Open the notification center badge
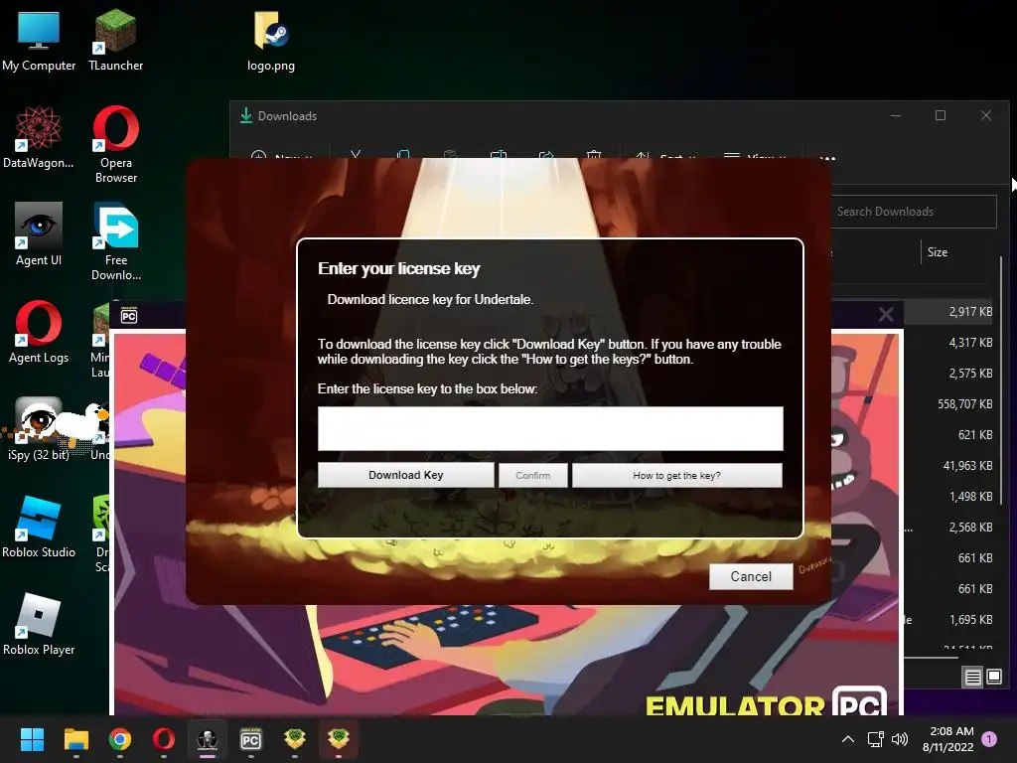Screen dimensions: 1017x763 tap(989, 739)
